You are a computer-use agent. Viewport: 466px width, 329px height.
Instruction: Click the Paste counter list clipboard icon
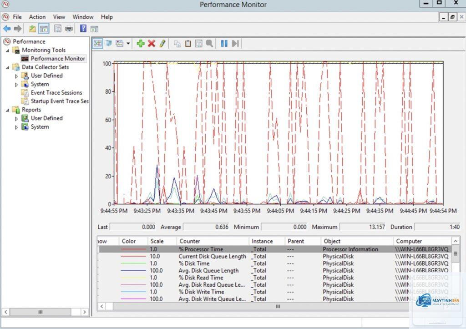pyautogui.click(x=188, y=44)
